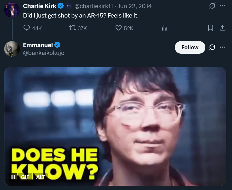232x190 pixels.
Task: Open the @bankaikokujo profile handle
Action: click(x=44, y=53)
